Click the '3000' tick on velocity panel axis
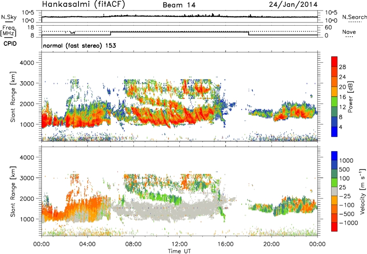This screenshot has width=367, height=254. tap(27, 178)
